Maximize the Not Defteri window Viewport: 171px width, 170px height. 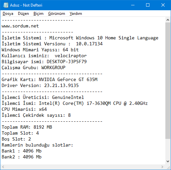coord(148,5)
